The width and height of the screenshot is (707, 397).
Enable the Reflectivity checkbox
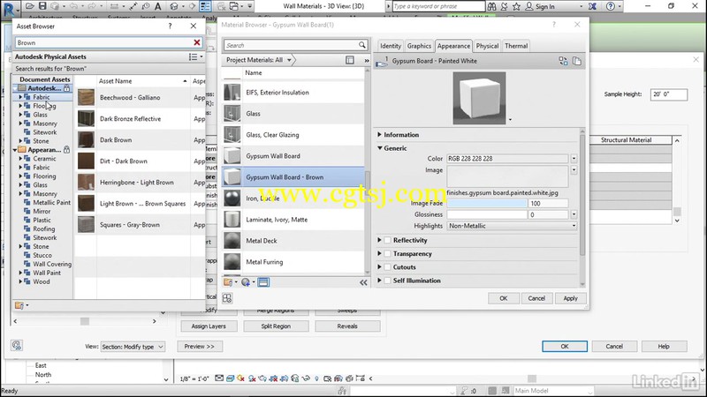[387, 240]
